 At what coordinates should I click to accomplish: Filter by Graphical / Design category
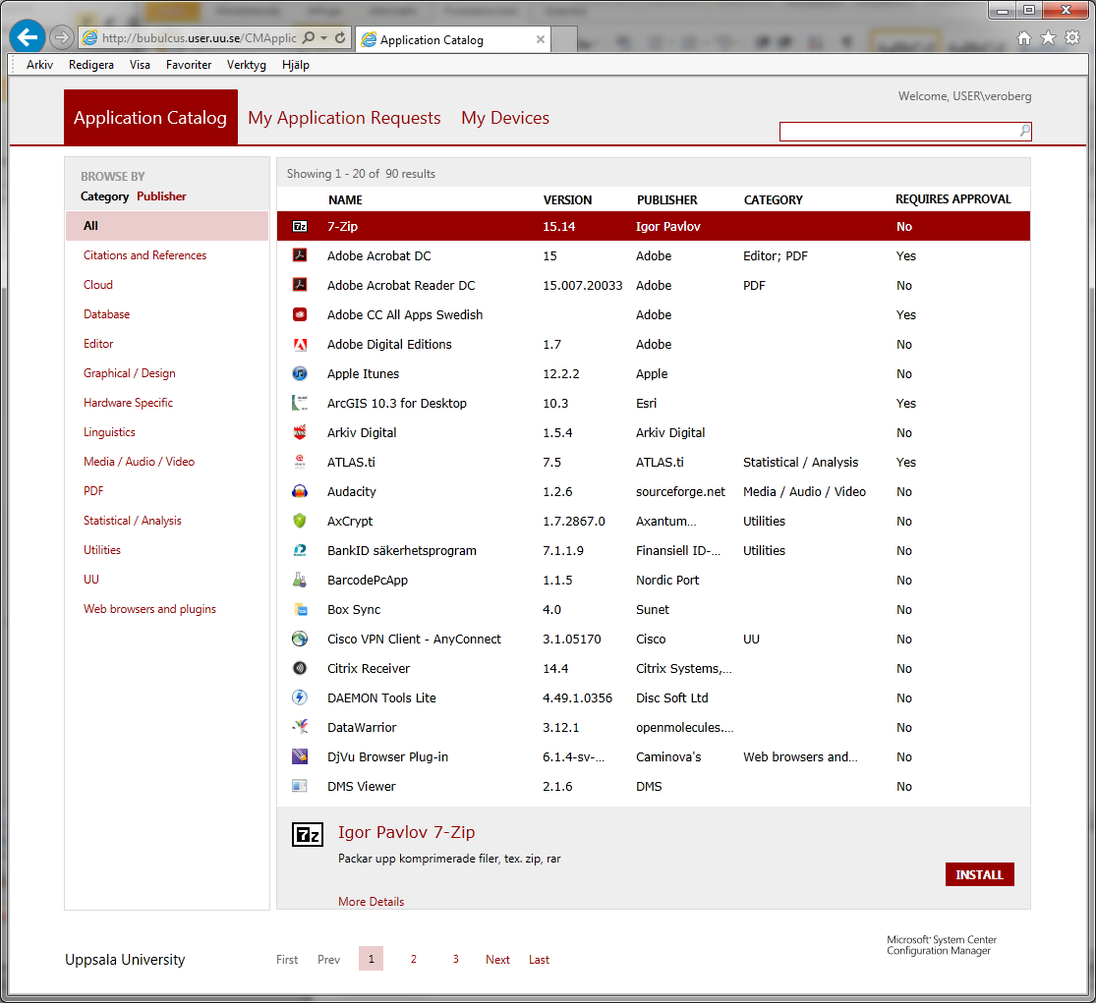(x=130, y=373)
